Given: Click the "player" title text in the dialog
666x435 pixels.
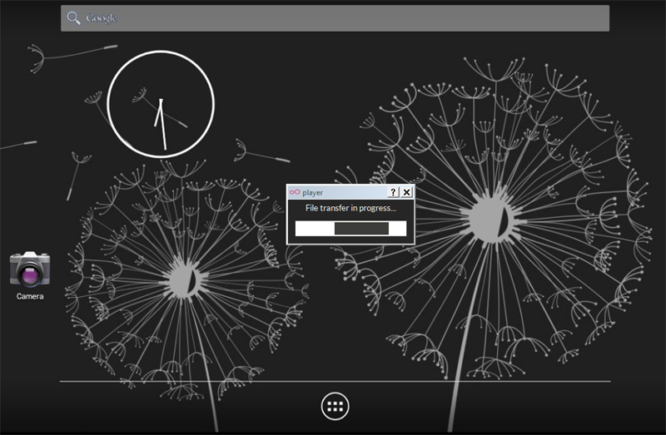Looking at the screenshot, I should point(313,192).
